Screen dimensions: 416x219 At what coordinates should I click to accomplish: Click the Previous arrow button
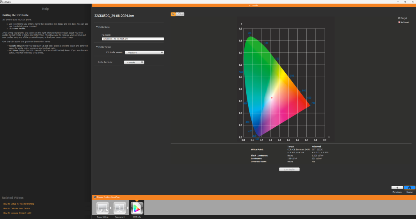pyautogui.click(x=397, y=188)
